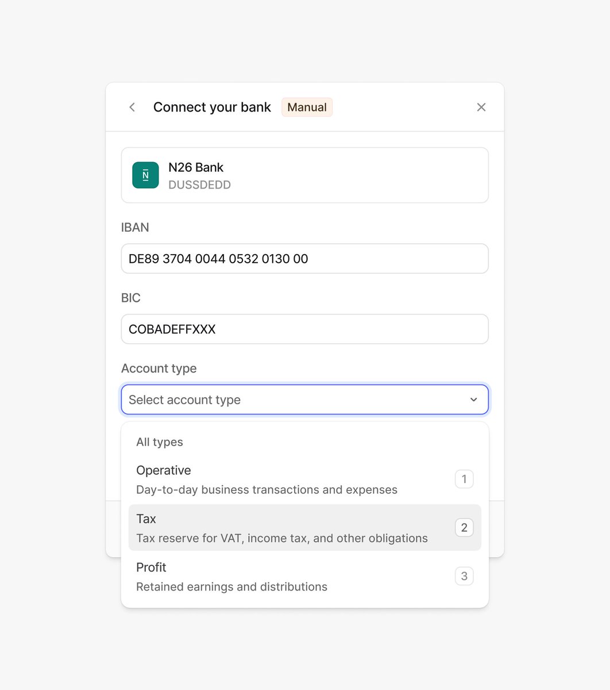Click into the IBAN input field
The image size is (610, 690).
point(305,259)
